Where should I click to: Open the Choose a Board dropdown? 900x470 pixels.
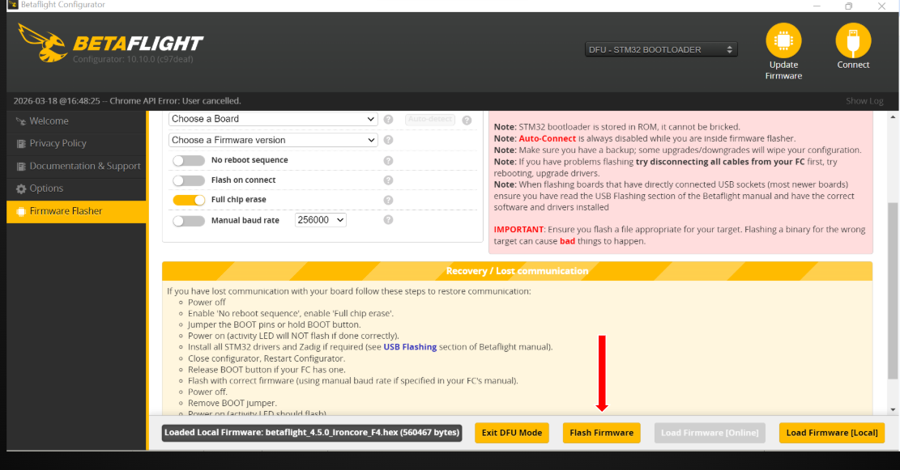click(x=273, y=119)
